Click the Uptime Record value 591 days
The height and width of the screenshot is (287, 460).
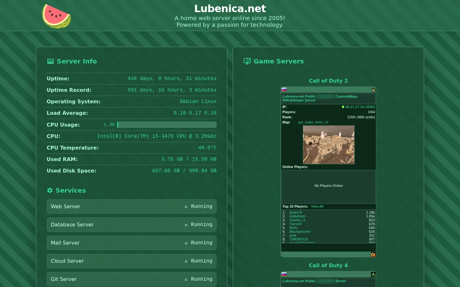[172, 90]
